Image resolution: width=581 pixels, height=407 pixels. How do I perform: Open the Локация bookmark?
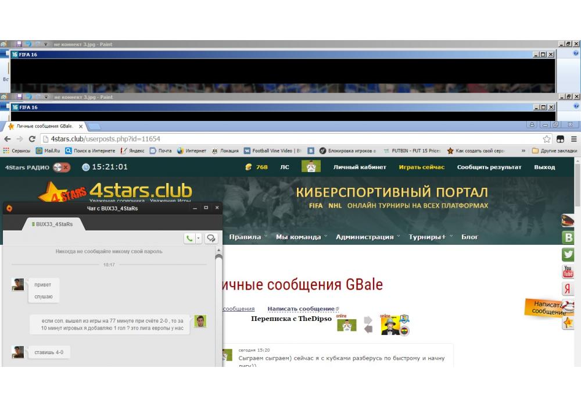tap(225, 151)
